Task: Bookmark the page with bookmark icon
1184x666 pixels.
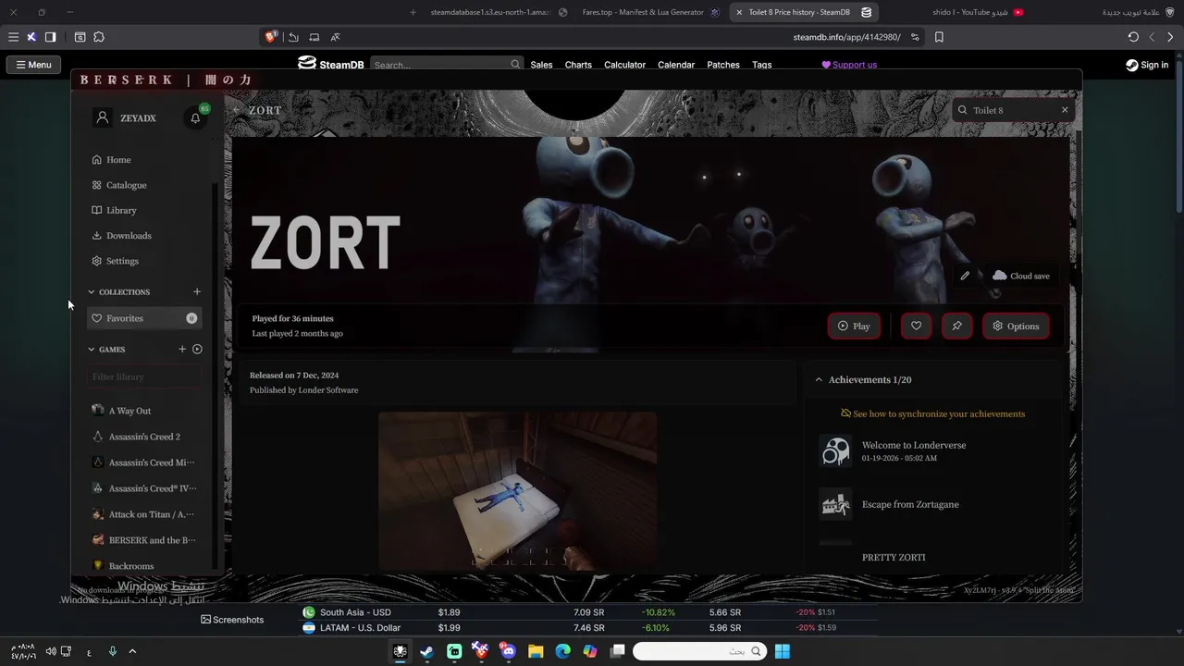Action: tap(939, 37)
